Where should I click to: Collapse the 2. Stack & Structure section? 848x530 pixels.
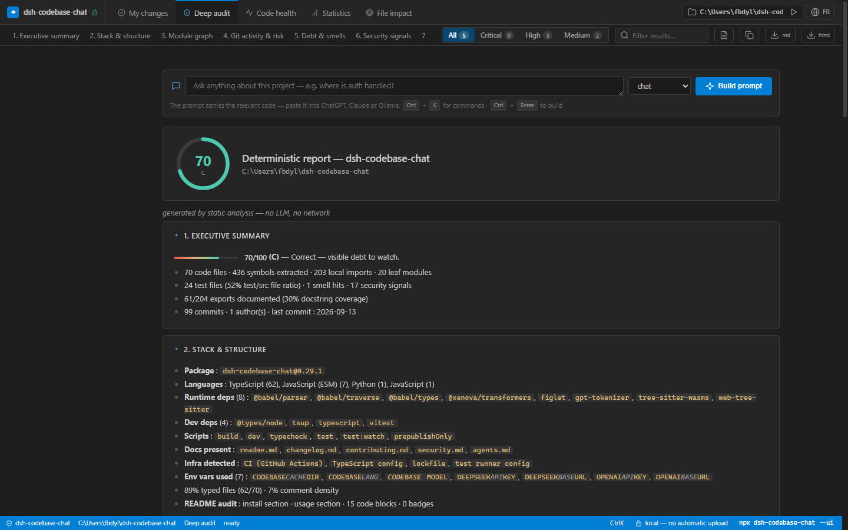pyautogui.click(x=176, y=349)
